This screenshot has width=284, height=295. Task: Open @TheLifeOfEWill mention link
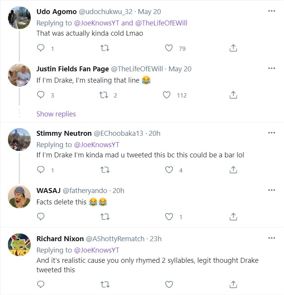pos(161,23)
